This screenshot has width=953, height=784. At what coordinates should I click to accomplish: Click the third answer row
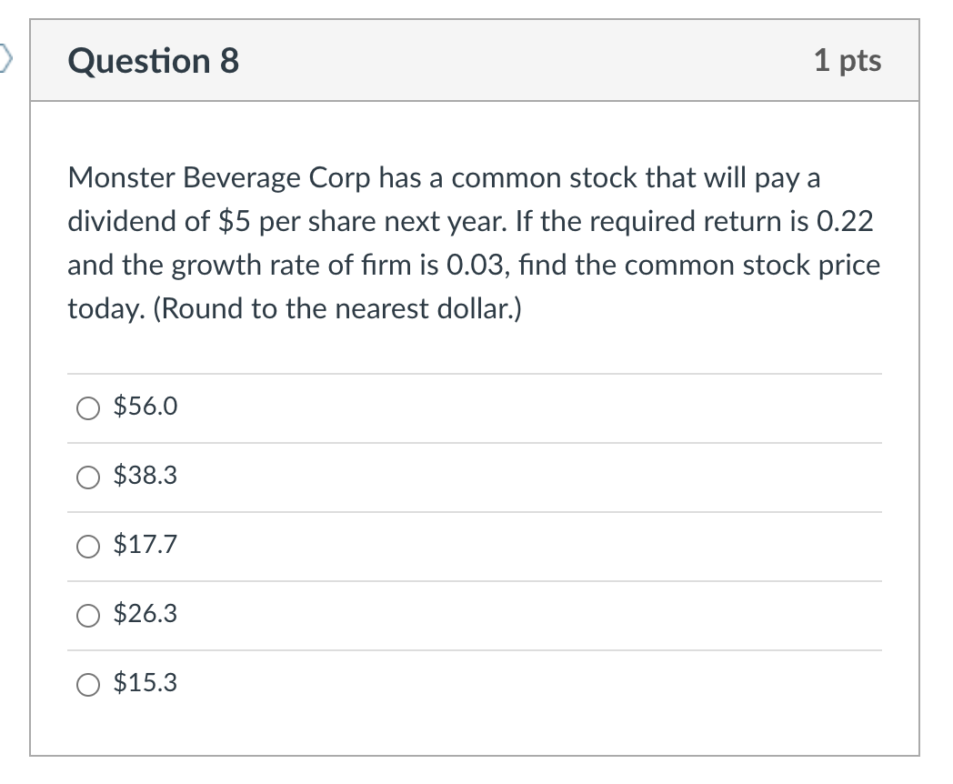[473, 547]
